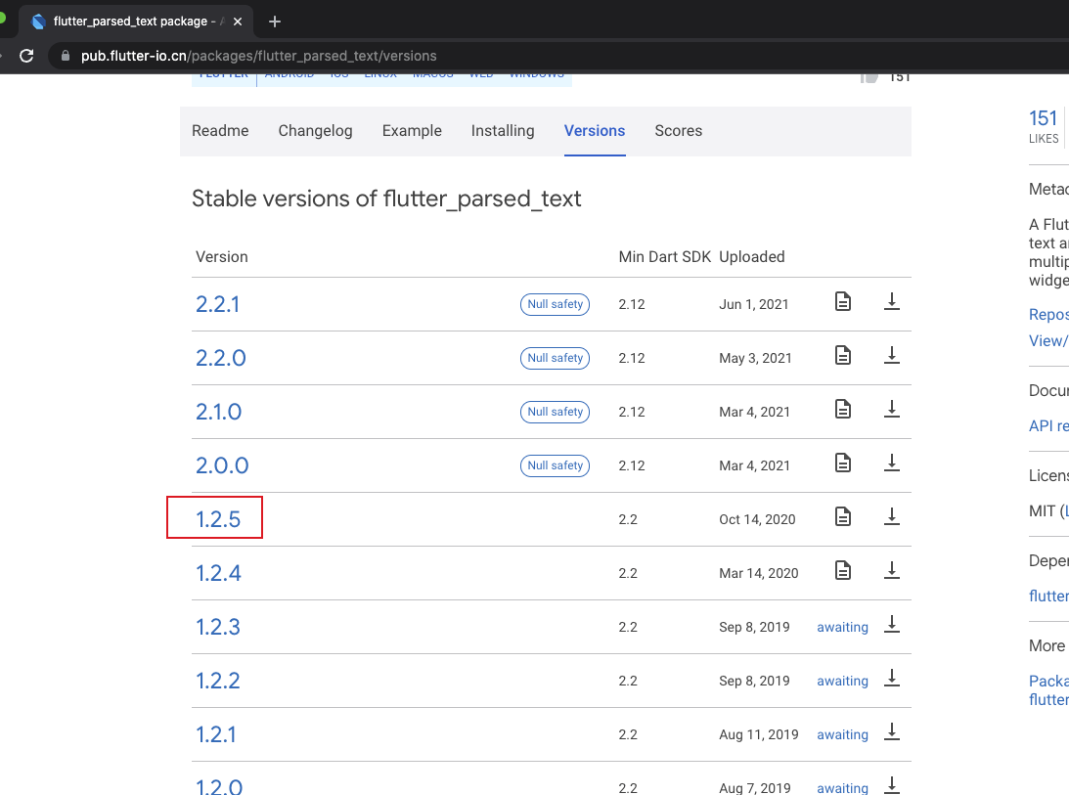1069x795 pixels.
Task: Open the Readme tab
Action: pyautogui.click(x=220, y=131)
